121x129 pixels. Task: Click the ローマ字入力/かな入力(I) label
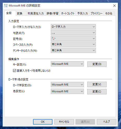tap(27, 27)
